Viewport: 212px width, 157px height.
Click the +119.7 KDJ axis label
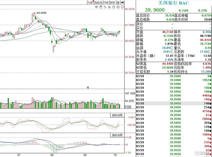tap(131, 117)
